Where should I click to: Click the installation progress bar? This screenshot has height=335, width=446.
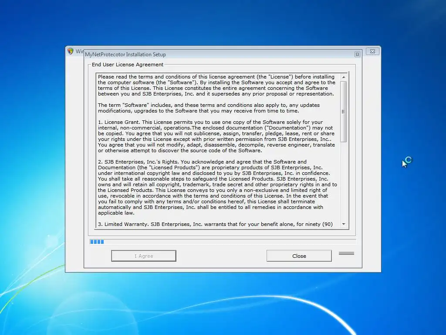point(222,242)
